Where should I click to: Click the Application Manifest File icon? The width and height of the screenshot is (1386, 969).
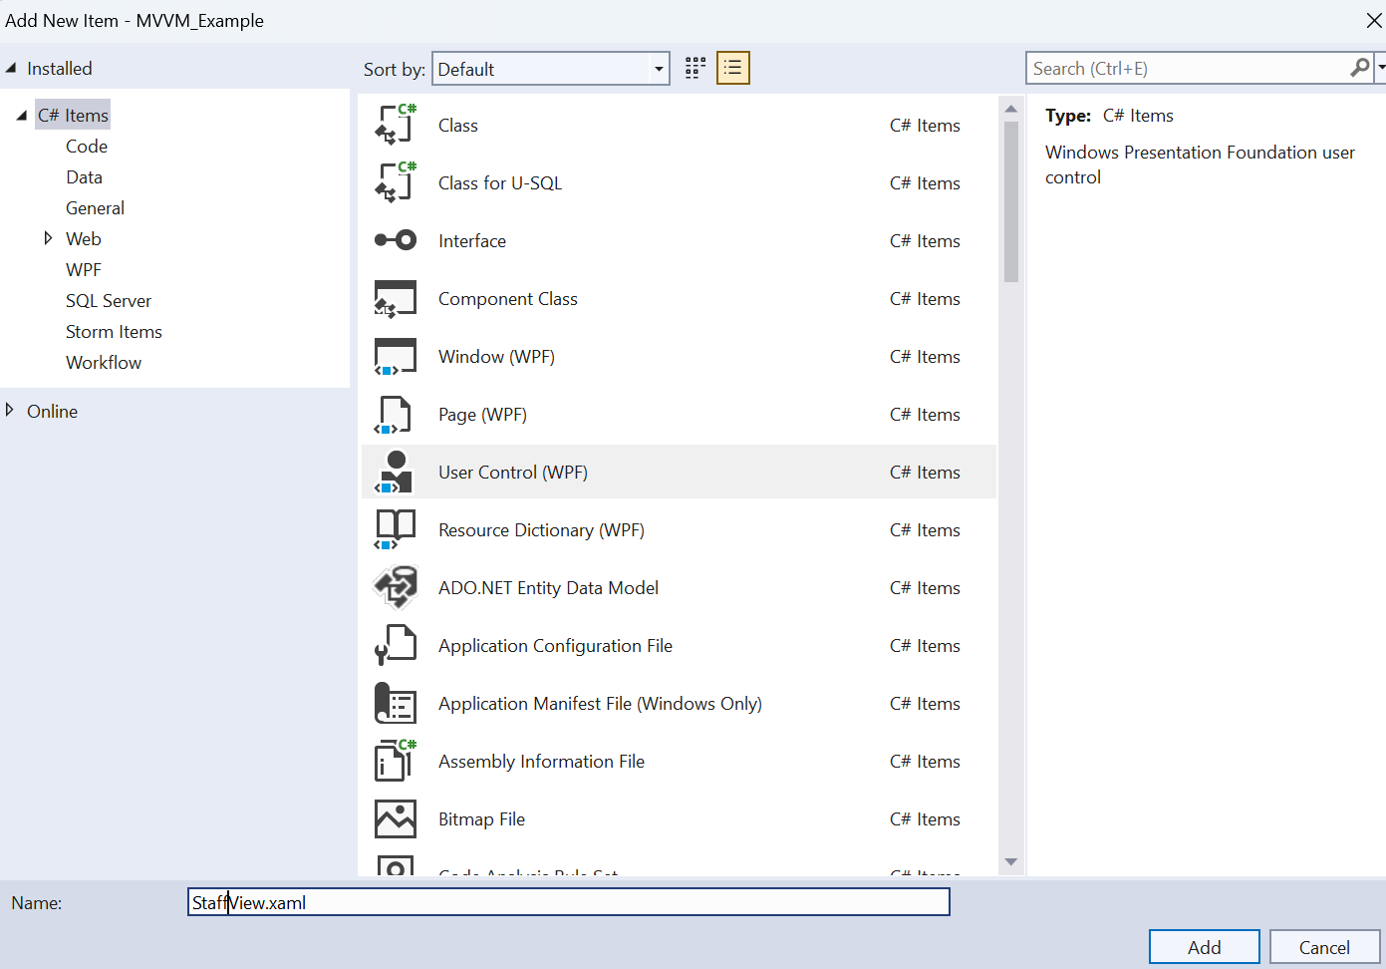tap(396, 703)
